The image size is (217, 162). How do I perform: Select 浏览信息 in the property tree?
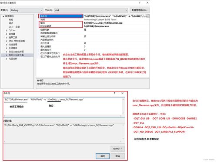tap(13, 45)
